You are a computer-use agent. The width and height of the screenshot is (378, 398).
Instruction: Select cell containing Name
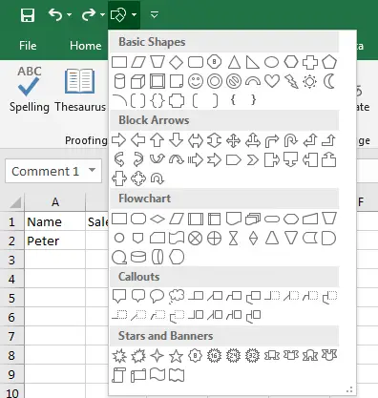[55, 221]
